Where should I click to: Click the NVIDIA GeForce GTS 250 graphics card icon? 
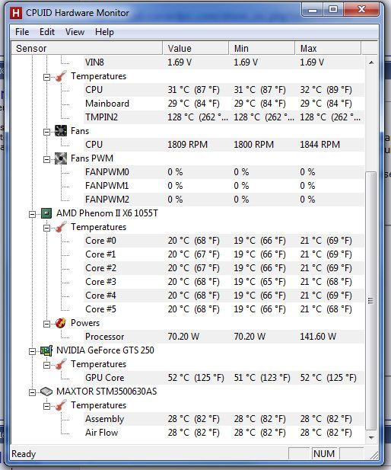pyautogui.click(x=46, y=350)
